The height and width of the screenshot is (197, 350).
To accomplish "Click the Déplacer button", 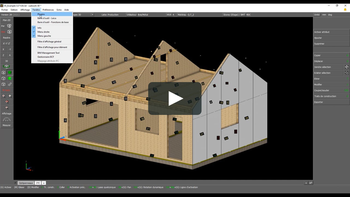I will 331,61.
